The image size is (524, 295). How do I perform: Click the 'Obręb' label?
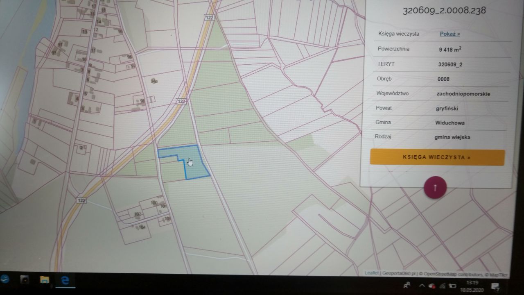click(x=384, y=79)
